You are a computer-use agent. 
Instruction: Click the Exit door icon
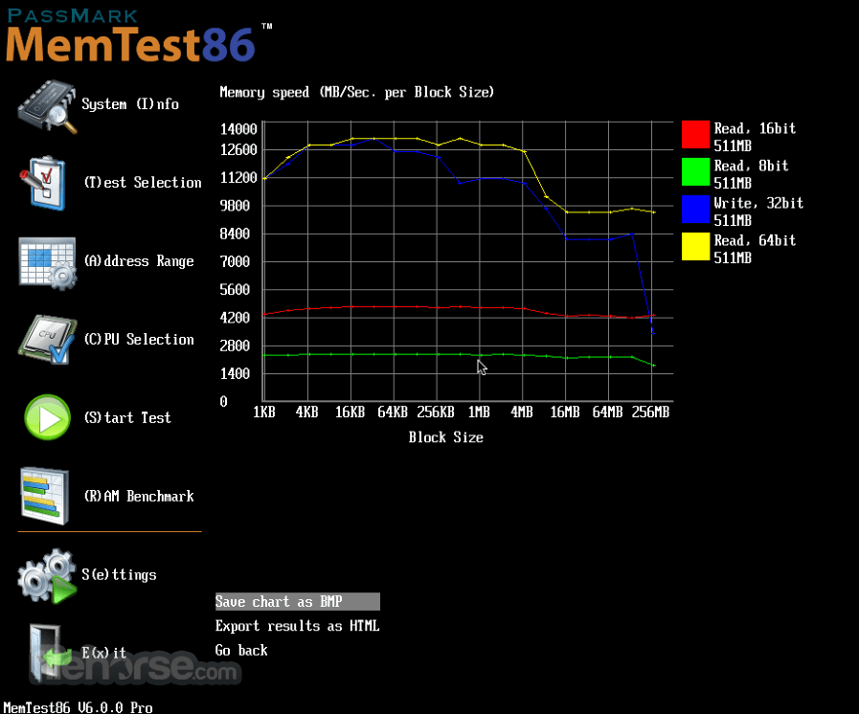[49, 653]
